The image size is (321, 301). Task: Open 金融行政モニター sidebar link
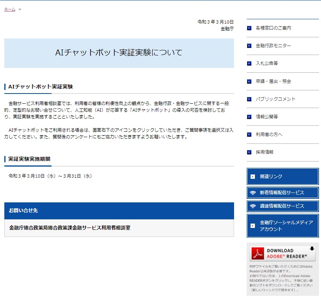(273, 46)
